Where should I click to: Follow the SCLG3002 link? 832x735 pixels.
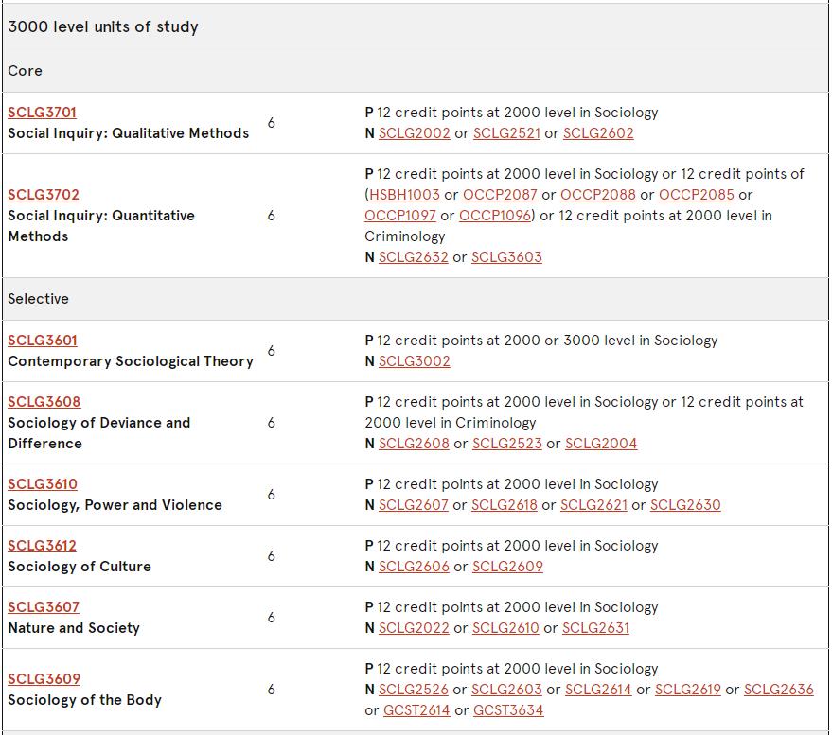pos(415,361)
